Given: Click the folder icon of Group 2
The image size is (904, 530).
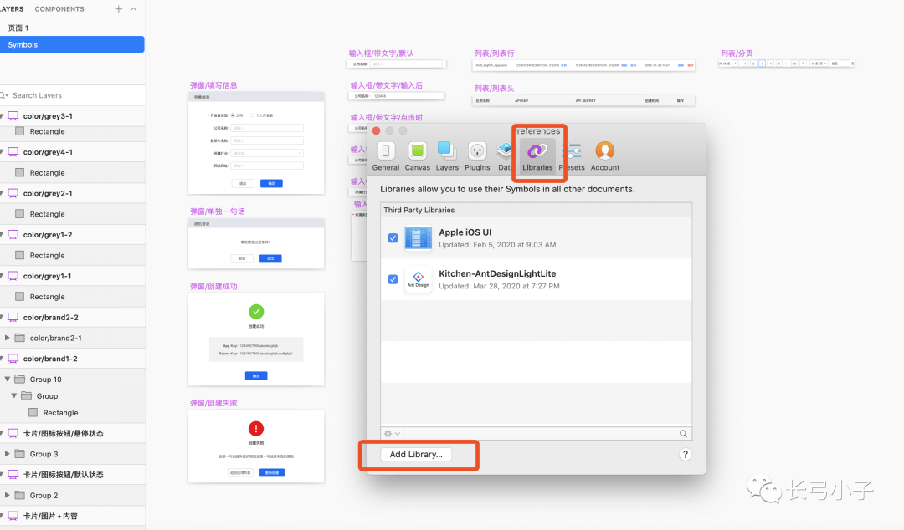Looking at the screenshot, I should [x=19, y=496].
